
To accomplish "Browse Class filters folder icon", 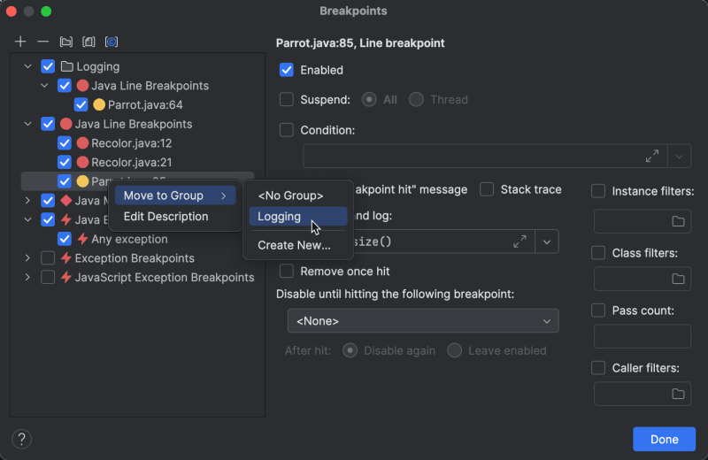I will 678,279.
